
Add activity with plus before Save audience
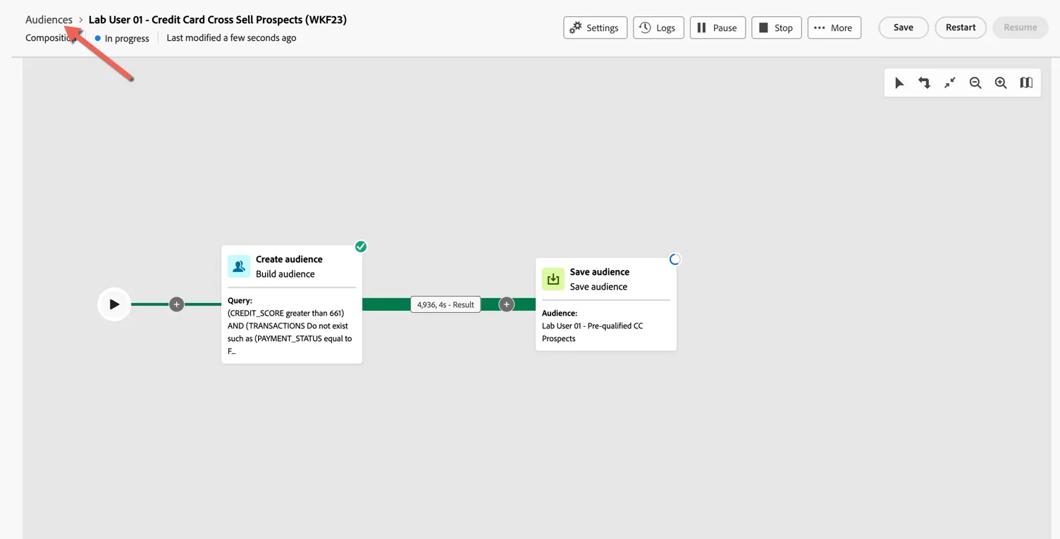tap(507, 304)
